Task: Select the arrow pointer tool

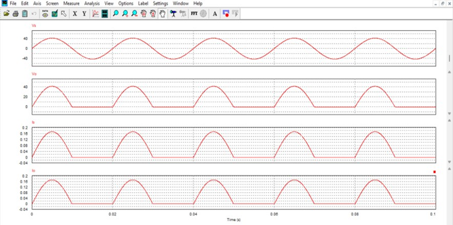Action: 63,13
